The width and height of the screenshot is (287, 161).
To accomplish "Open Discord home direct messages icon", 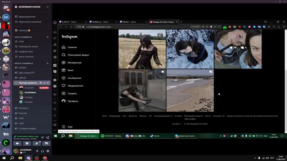I will point(6,8).
